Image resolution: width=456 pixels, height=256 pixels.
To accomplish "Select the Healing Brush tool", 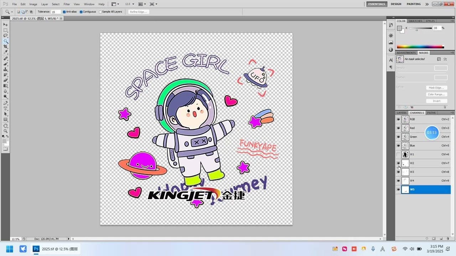I will [x=5, y=58].
